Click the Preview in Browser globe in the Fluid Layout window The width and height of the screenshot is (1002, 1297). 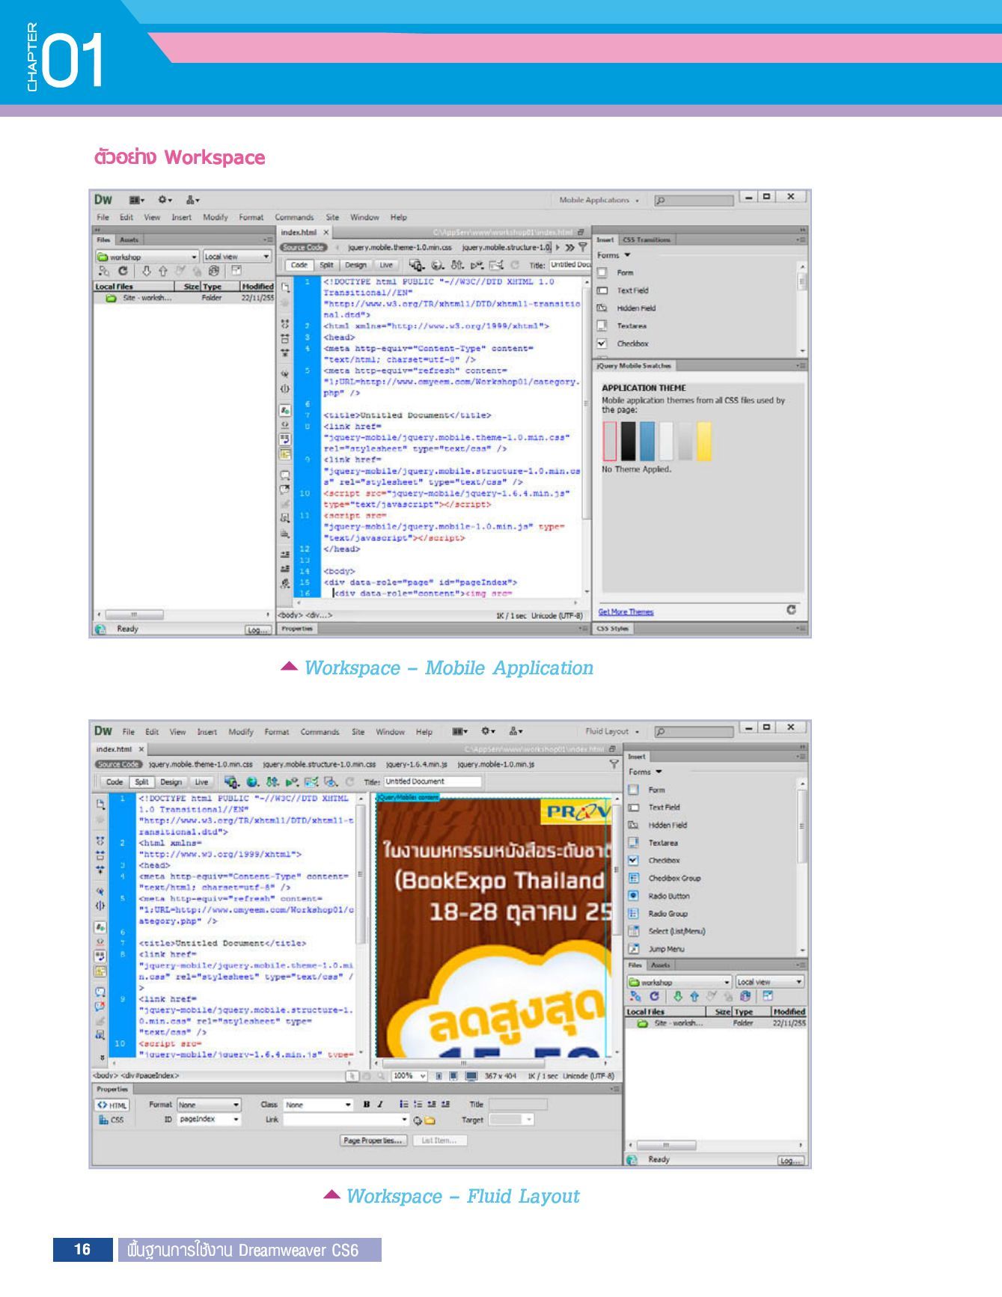tap(253, 782)
